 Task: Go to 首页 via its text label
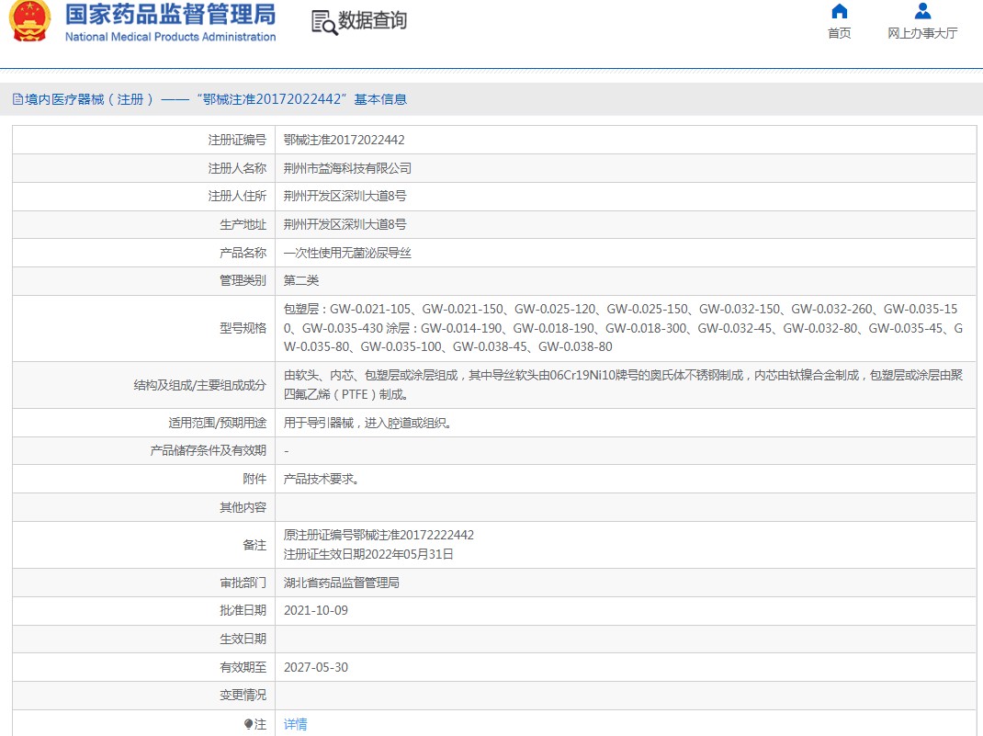tap(839, 34)
